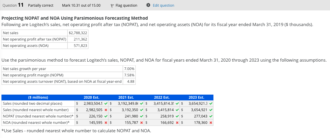
Task: Click the red X next to 155,787
Action: point(142,122)
